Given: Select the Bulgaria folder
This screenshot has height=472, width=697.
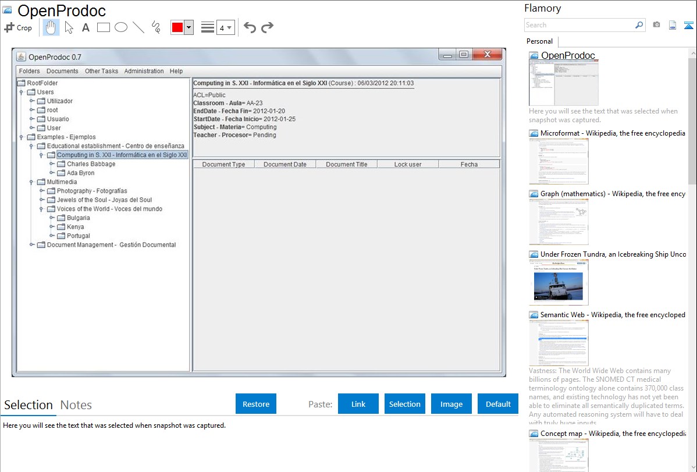Looking at the screenshot, I should point(79,218).
